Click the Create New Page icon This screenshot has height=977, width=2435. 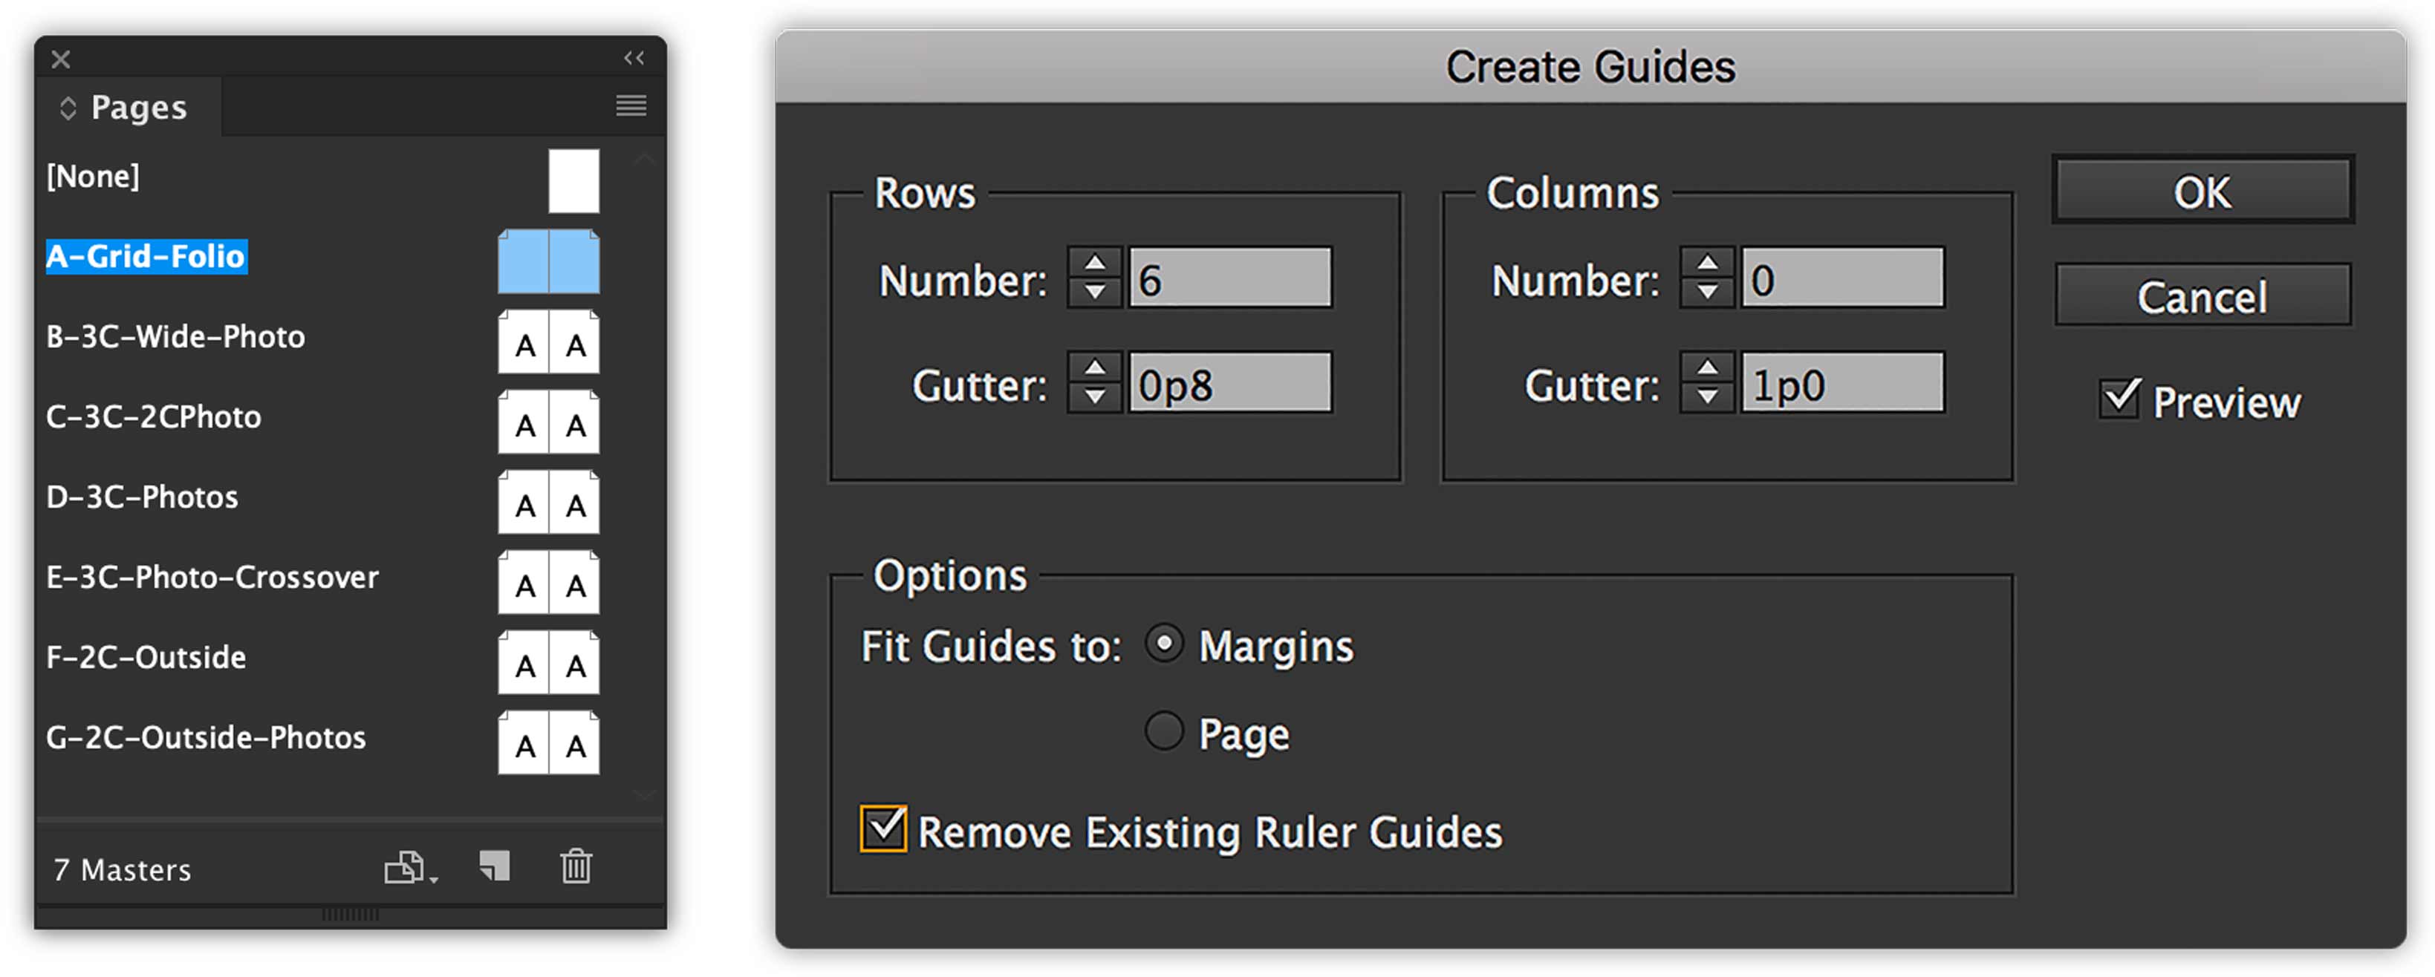495,866
